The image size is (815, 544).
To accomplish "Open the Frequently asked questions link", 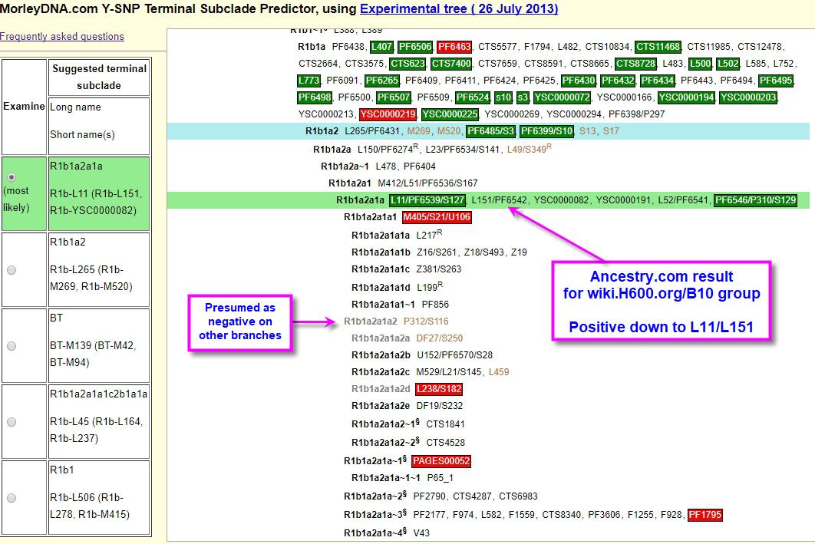I will 61,36.
